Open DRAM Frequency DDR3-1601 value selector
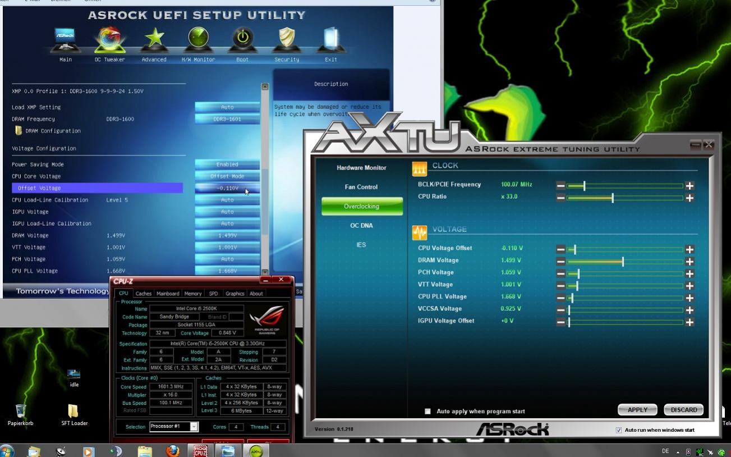This screenshot has height=457, width=731. click(x=227, y=119)
